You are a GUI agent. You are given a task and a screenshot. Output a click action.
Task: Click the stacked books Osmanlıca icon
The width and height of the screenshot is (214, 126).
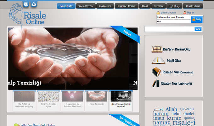pos(156,72)
